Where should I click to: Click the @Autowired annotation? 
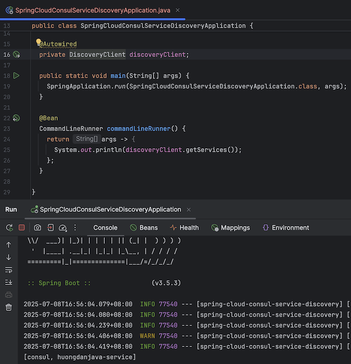58,44
